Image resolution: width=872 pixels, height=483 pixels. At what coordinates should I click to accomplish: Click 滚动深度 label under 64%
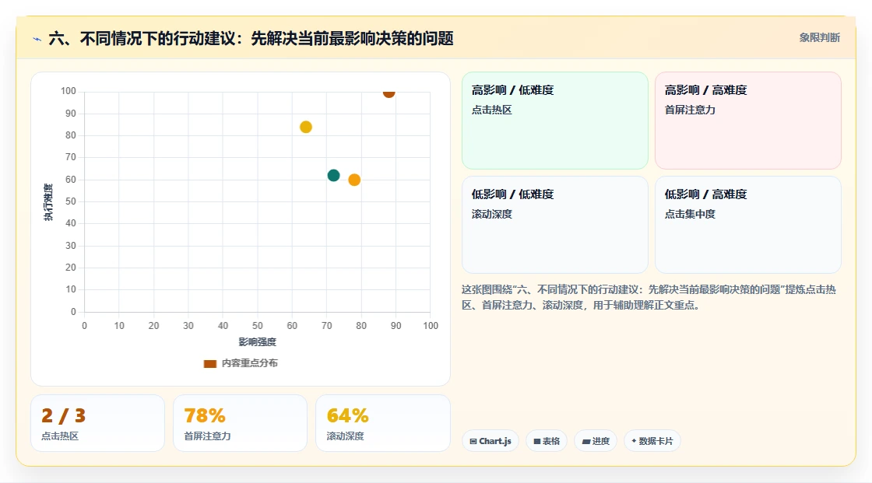pos(346,436)
